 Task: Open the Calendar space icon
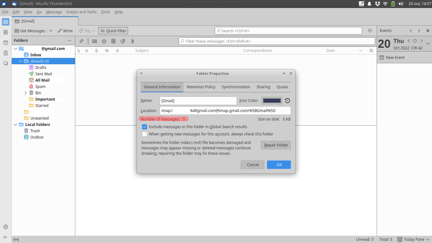click(x=6, y=43)
